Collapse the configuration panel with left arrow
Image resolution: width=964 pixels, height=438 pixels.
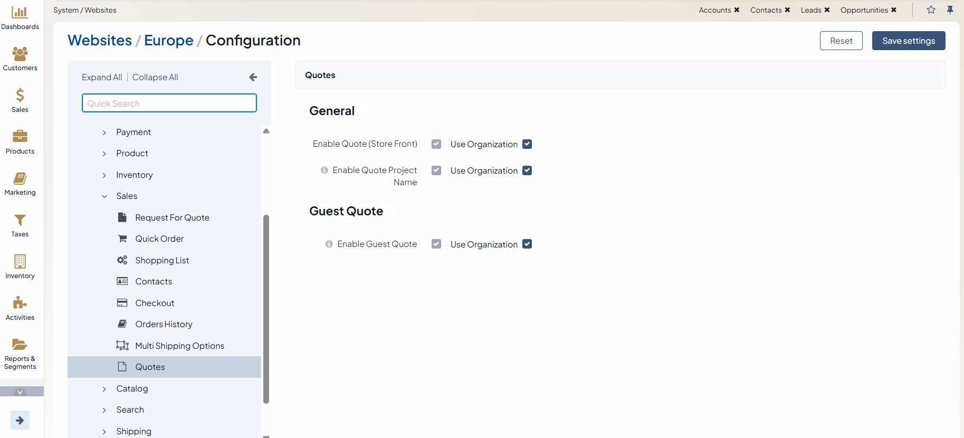coord(253,78)
